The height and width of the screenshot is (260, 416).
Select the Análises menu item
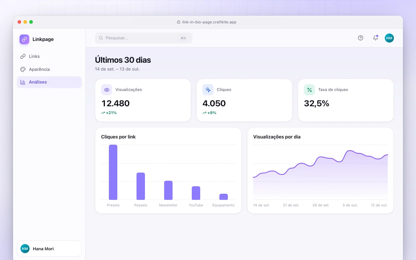tap(49, 82)
